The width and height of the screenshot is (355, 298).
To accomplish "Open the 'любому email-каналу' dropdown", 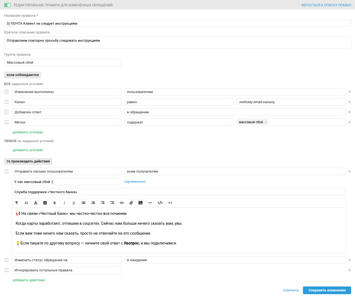I will coord(291,102).
